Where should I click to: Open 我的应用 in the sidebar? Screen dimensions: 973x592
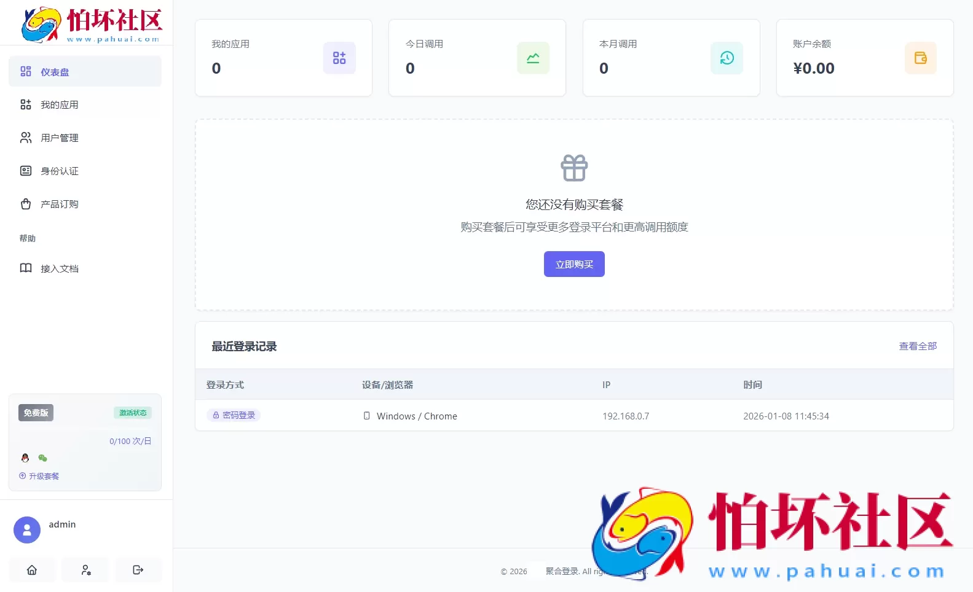85,105
